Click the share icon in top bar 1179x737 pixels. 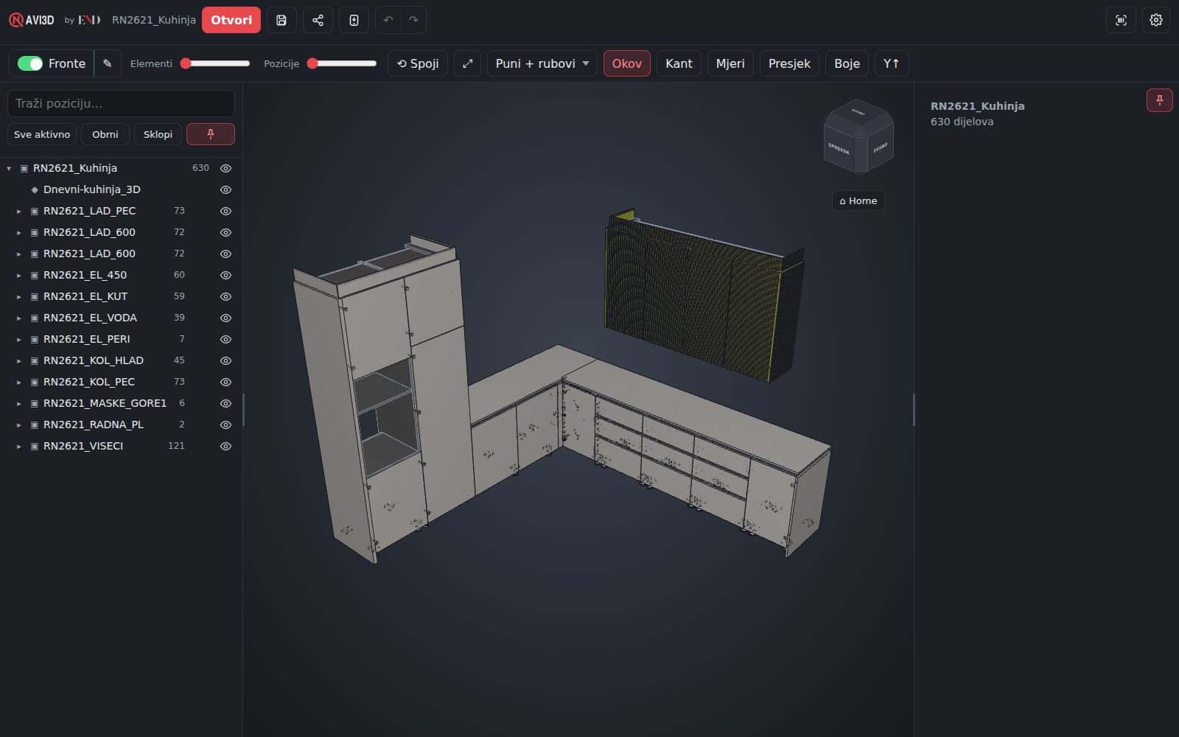pos(318,20)
